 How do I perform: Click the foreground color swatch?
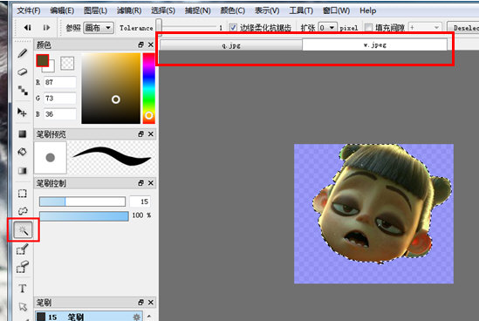click(x=43, y=60)
